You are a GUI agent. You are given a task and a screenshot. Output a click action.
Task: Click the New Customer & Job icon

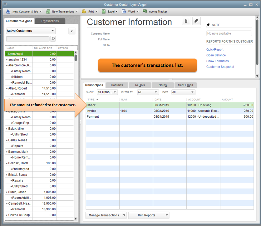(8, 12)
